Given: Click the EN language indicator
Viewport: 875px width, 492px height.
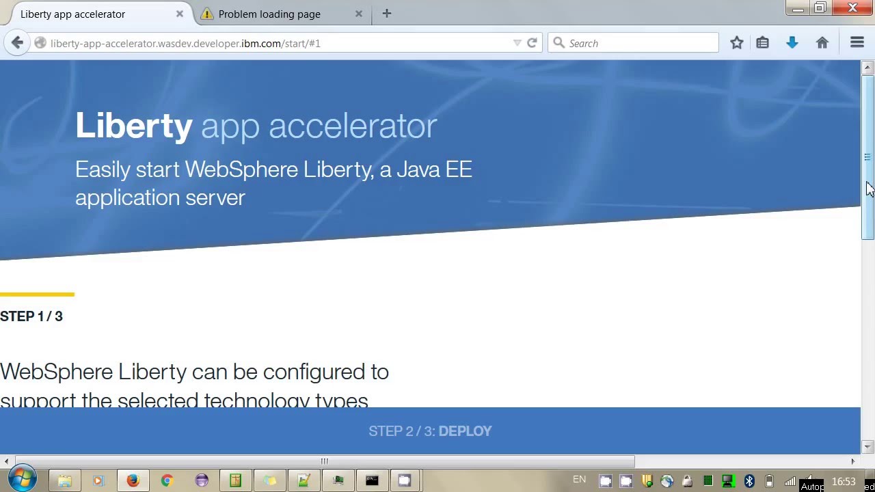Looking at the screenshot, I should (x=579, y=480).
